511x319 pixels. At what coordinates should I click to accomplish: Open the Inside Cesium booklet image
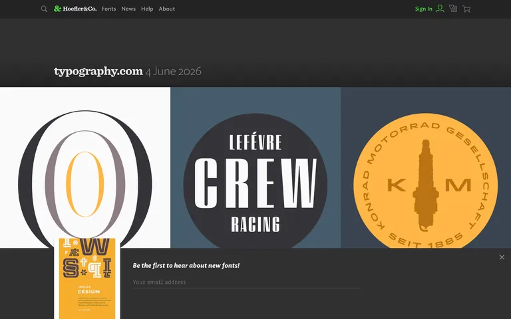(87, 278)
